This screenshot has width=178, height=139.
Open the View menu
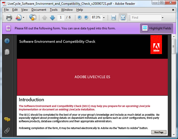pyautogui.click(x=24, y=10)
